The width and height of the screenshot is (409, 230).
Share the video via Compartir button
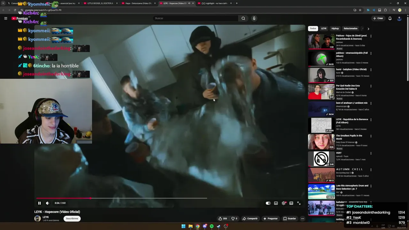[250, 218]
